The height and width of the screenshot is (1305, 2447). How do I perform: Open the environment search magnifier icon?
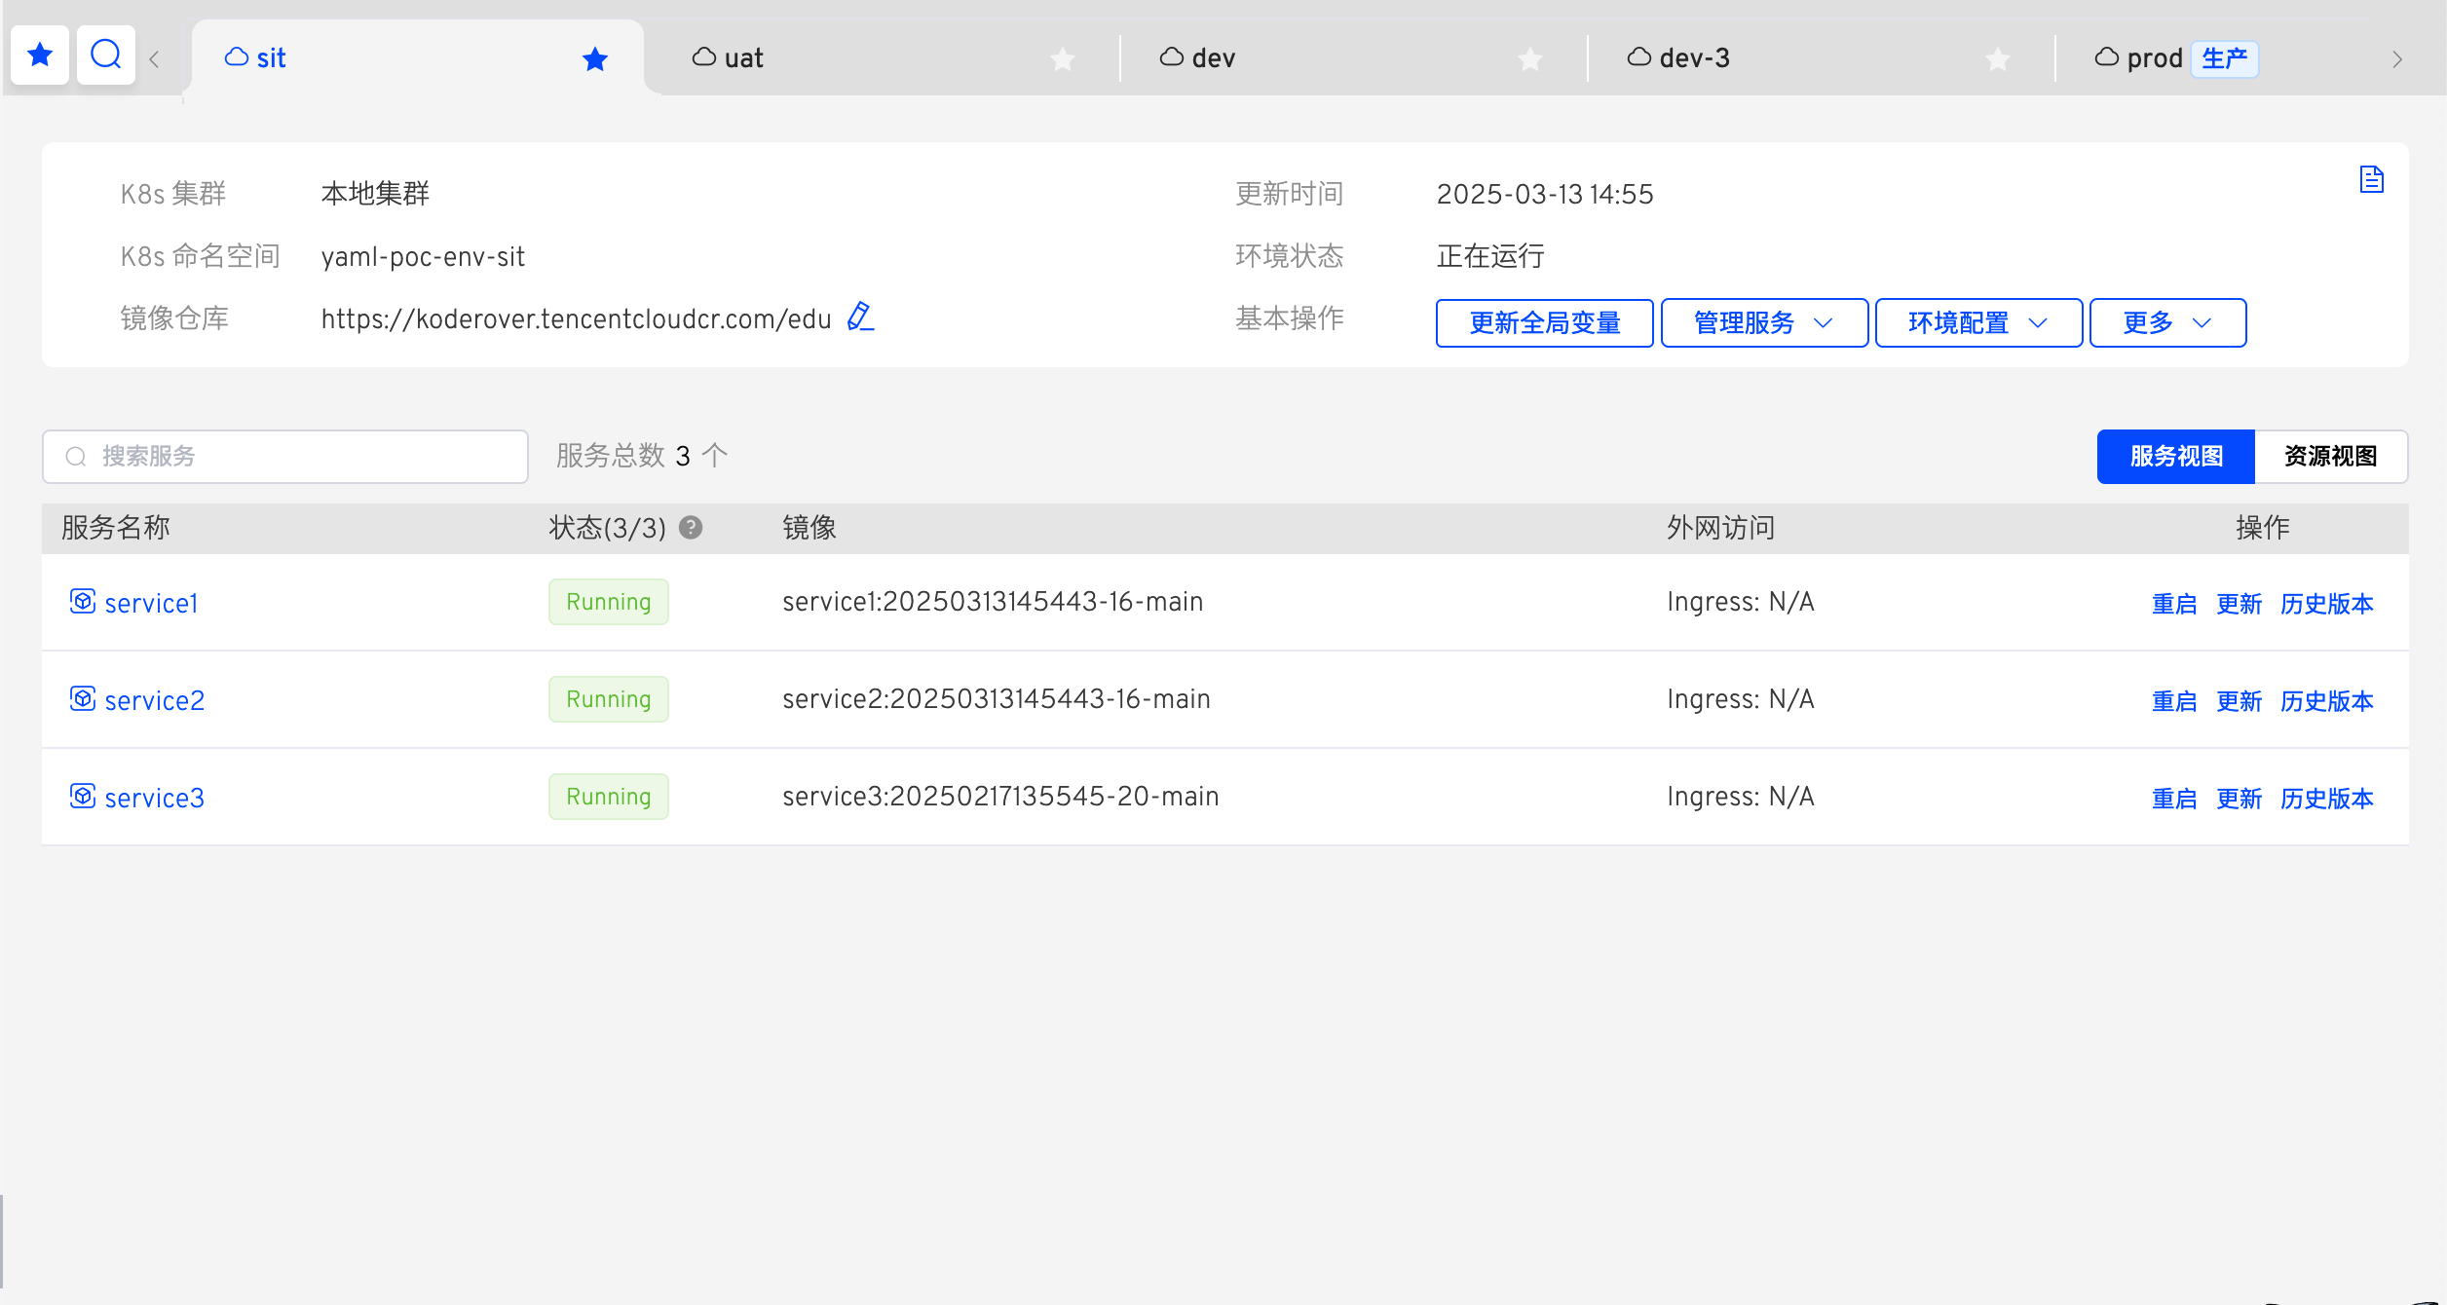106,56
